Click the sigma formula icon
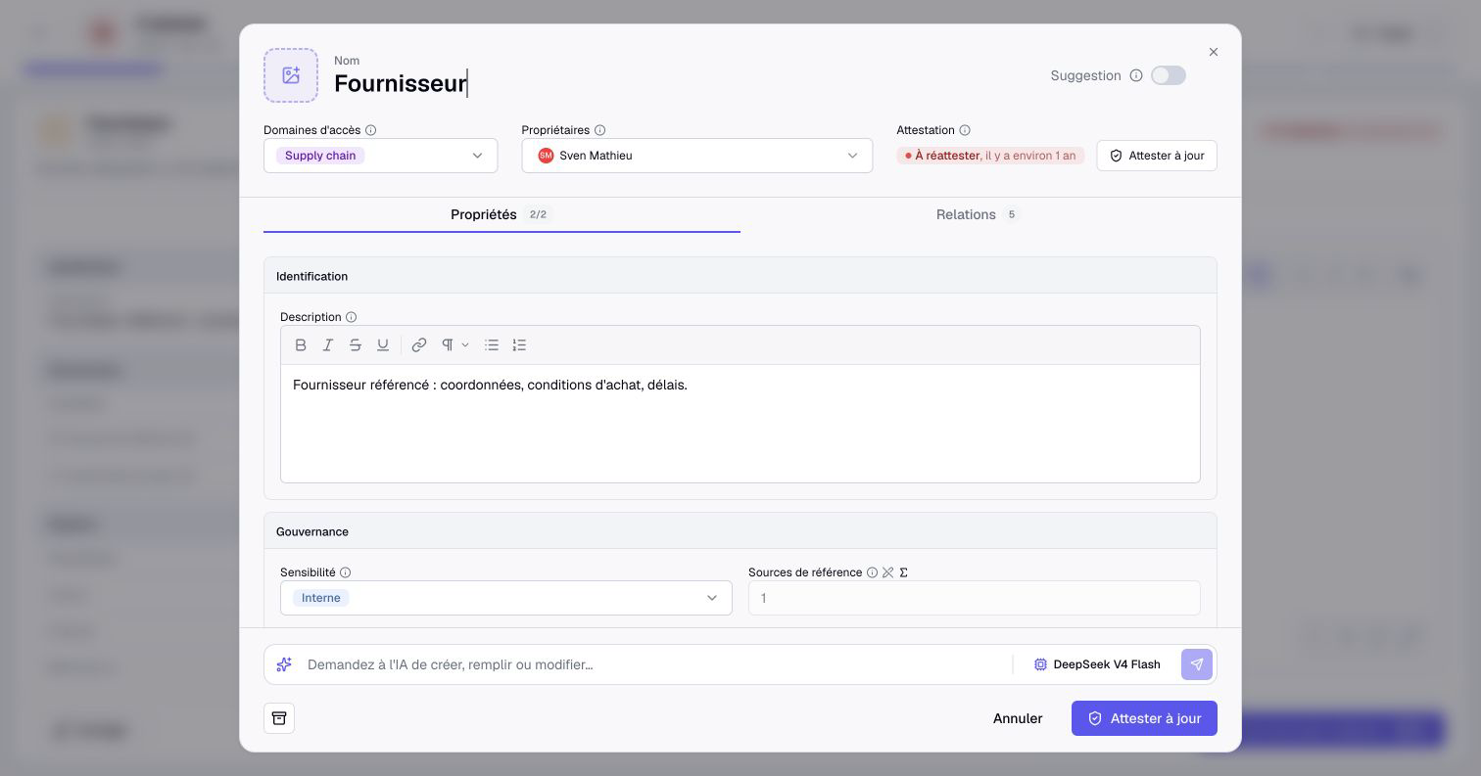Image resolution: width=1481 pixels, height=776 pixels. point(904,572)
